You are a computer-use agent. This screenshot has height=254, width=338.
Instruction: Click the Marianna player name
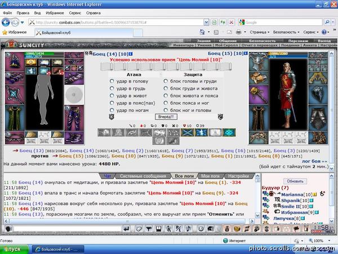coord(292,195)
